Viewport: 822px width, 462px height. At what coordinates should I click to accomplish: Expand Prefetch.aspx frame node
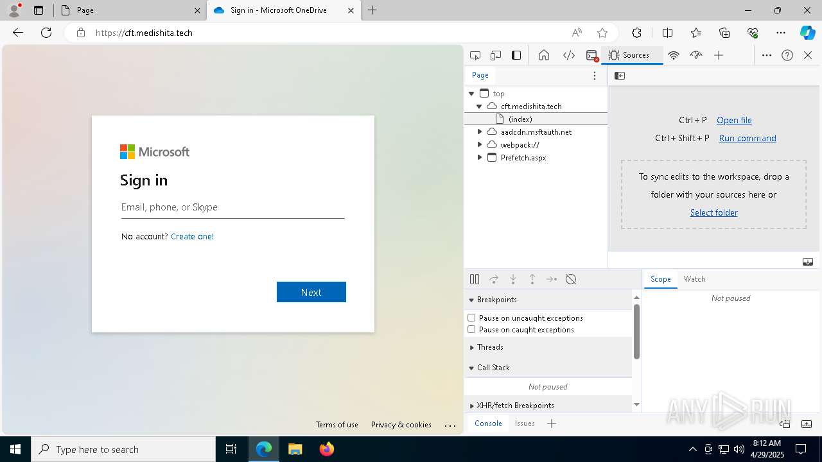point(479,157)
